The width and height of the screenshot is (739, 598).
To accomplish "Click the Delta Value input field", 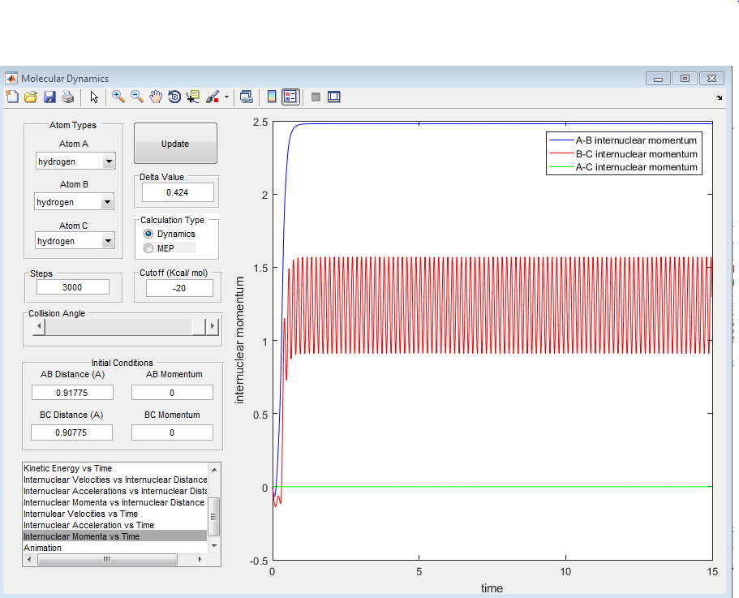I will pyautogui.click(x=178, y=192).
